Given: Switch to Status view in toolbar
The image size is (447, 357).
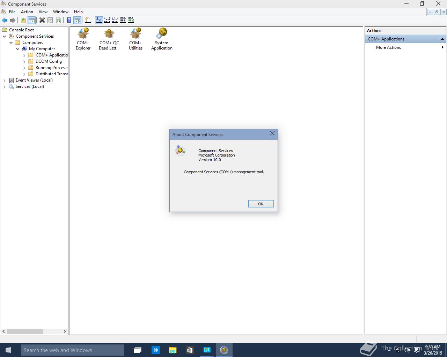Looking at the screenshot, I should (x=131, y=20).
